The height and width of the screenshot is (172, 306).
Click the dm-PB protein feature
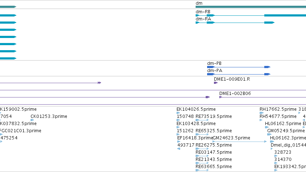click(239, 67)
